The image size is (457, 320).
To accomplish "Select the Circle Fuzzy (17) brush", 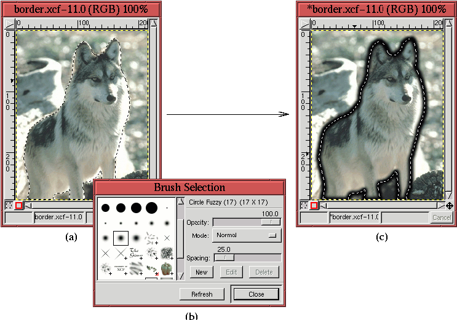I will tap(121, 237).
